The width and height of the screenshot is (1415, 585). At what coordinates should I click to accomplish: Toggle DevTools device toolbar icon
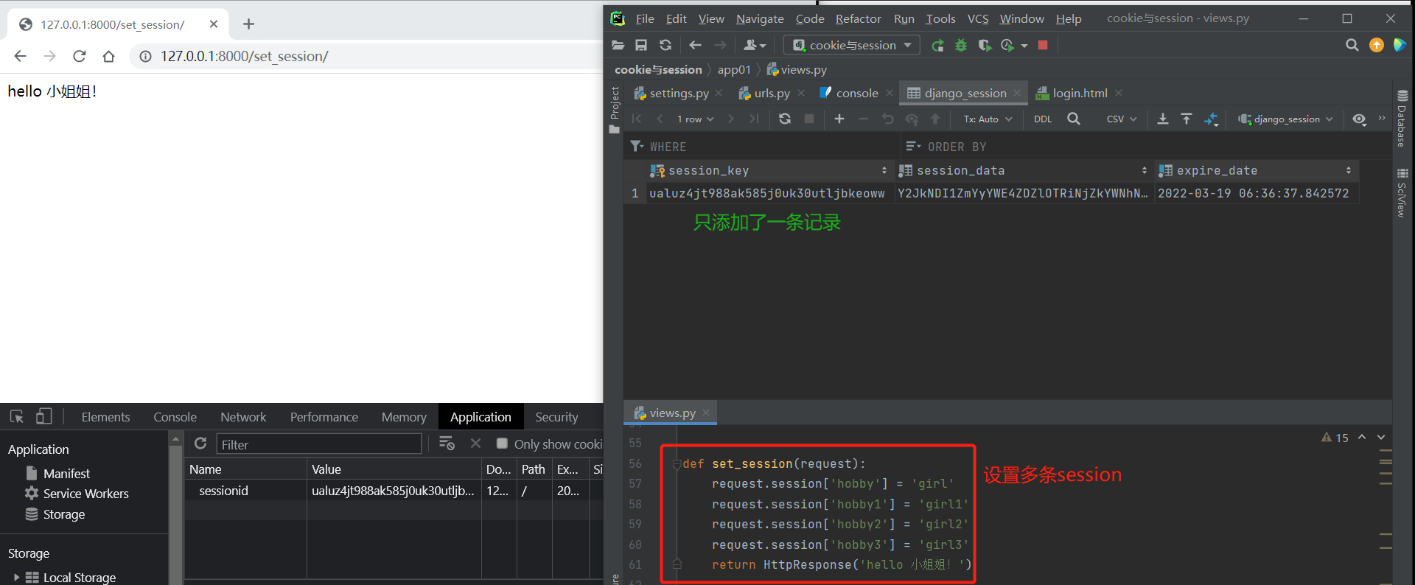(44, 417)
